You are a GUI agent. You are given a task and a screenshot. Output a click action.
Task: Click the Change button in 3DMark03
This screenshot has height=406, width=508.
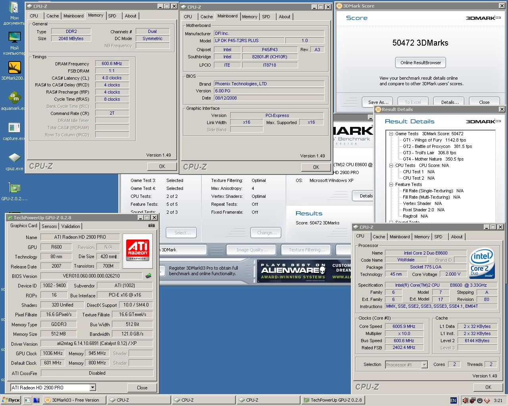click(x=267, y=233)
